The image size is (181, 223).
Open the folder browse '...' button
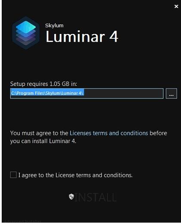(x=172, y=94)
